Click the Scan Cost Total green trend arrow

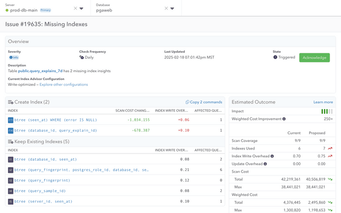click(x=330, y=179)
